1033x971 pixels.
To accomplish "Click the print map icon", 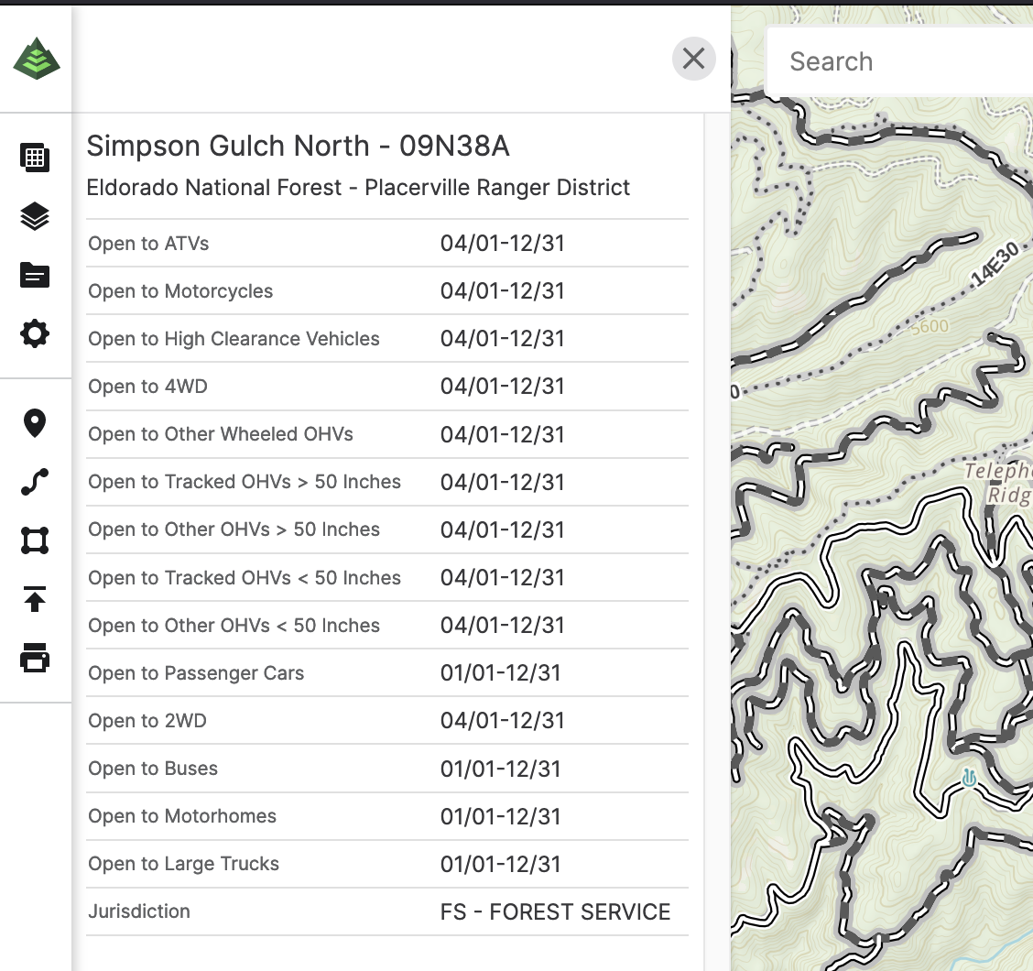I will click(x=35, y=658).
